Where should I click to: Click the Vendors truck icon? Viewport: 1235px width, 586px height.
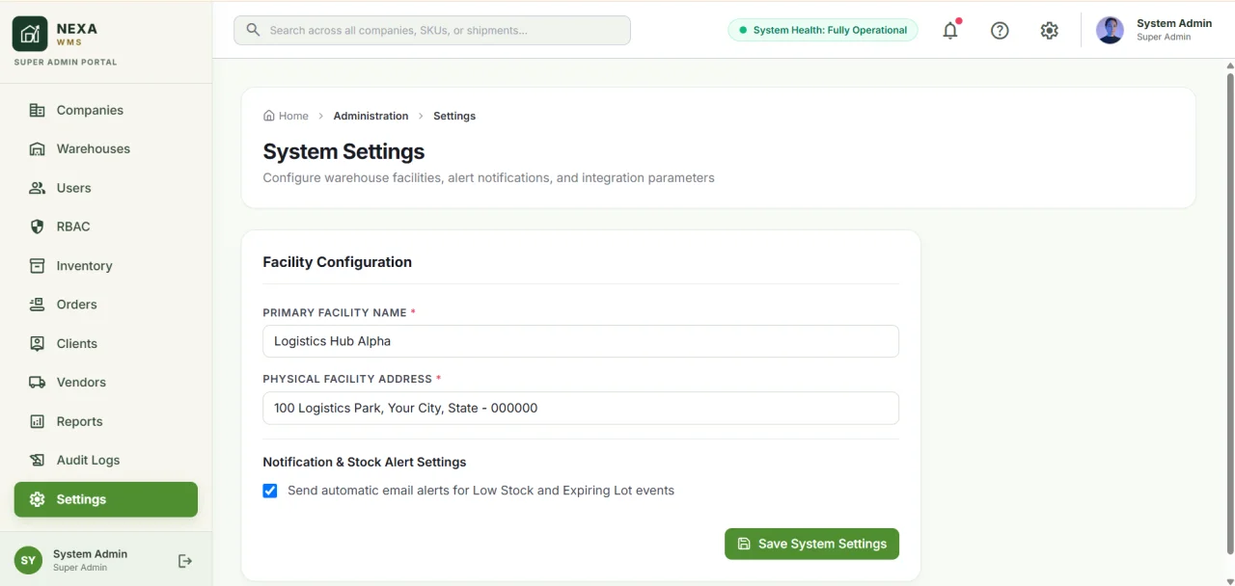(x=37, y=383)
